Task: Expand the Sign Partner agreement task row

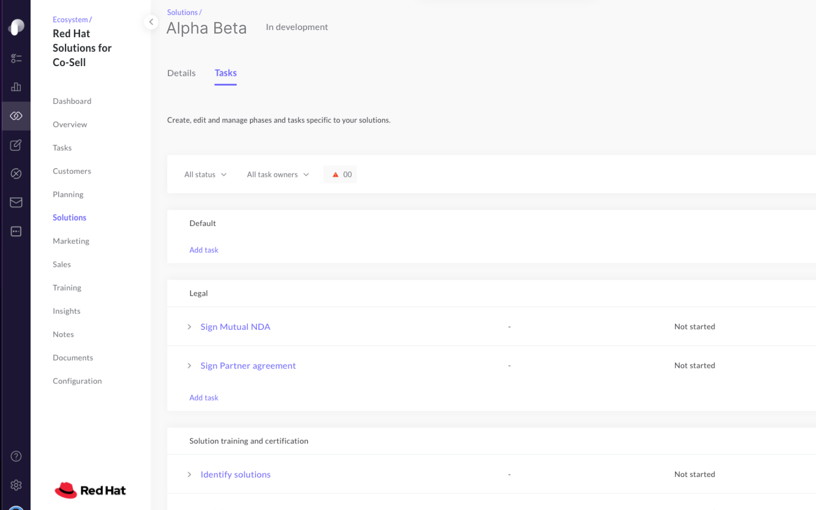Action: pyautogui.click(x=189, y=365)
